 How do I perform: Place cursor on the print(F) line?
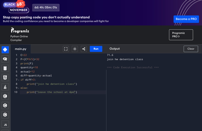pyautogui.click(x=27, y=63)
